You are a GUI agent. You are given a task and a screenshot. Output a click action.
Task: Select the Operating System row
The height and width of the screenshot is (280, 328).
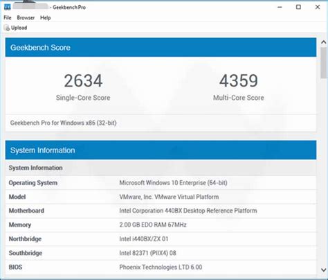(161, 183)
